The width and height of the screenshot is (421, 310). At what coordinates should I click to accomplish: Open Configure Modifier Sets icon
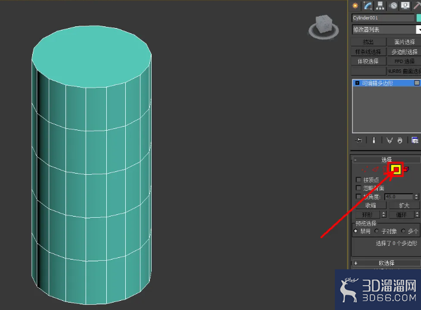click(x=415, y=140)
